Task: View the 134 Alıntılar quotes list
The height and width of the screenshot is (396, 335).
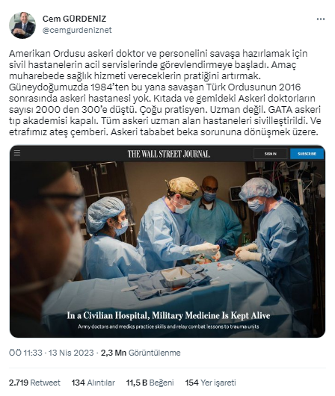Action: [93, 383]
